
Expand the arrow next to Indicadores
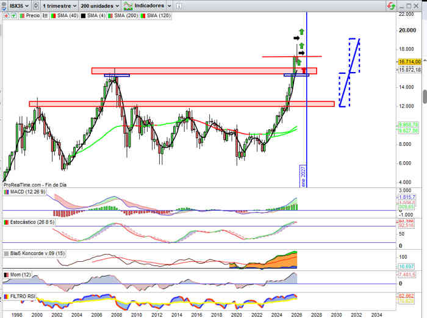point(168,5)
